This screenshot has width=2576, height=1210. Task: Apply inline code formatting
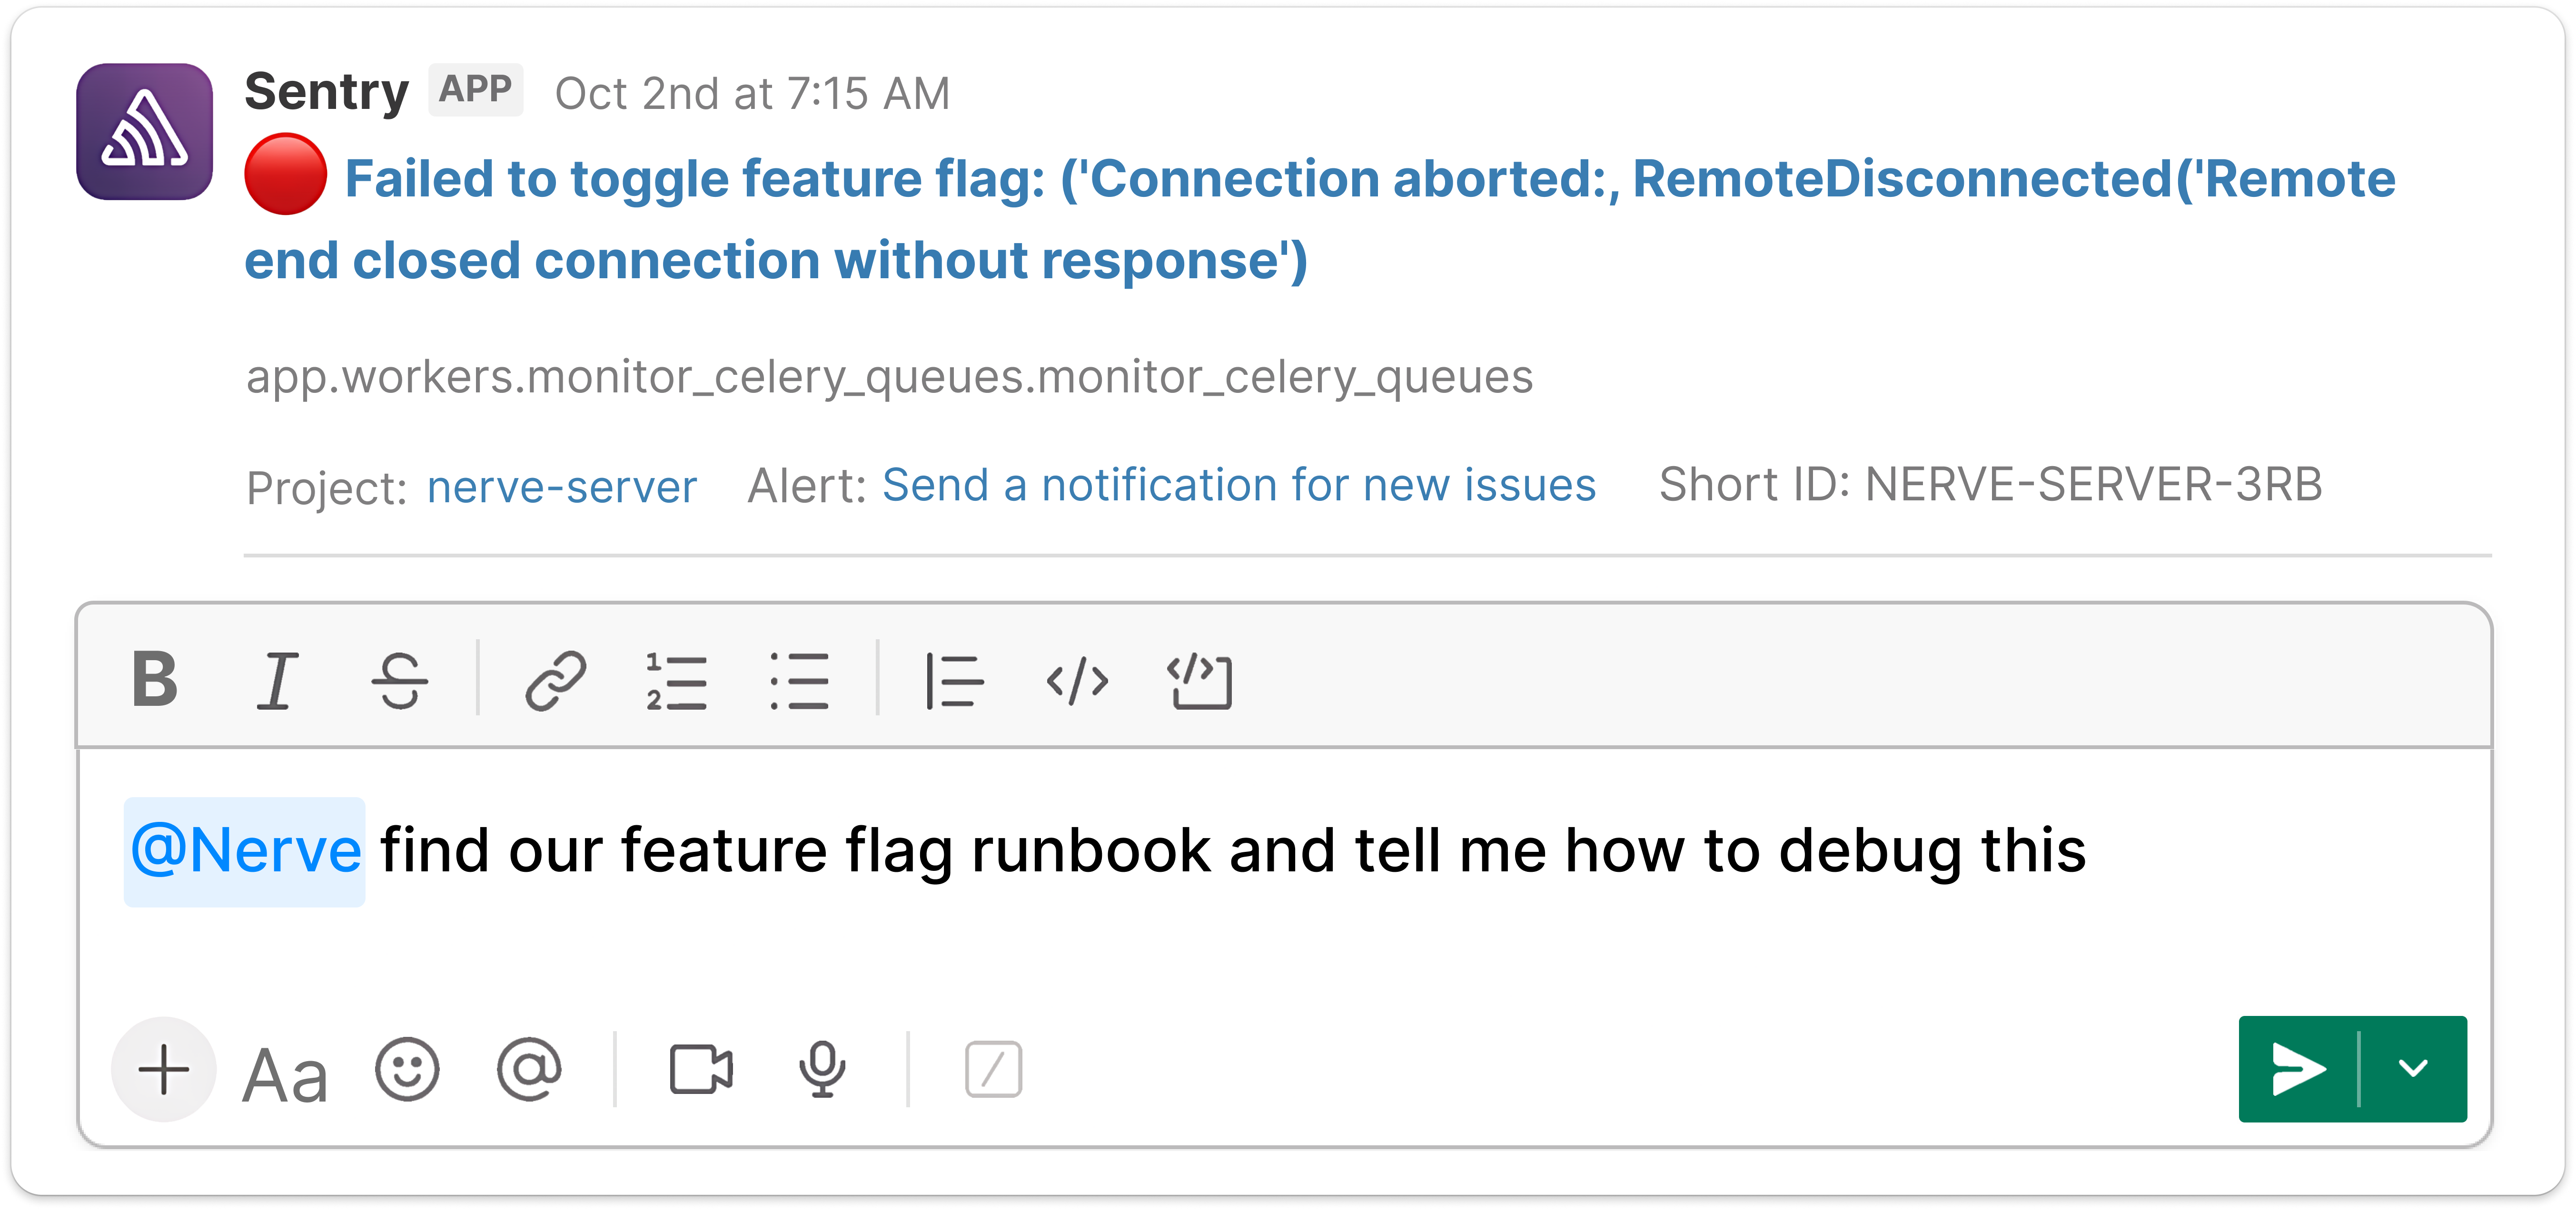(1077, 681)
